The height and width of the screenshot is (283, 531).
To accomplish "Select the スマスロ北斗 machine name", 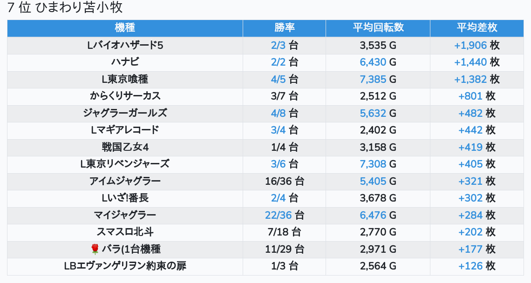I will coord(125,232).
